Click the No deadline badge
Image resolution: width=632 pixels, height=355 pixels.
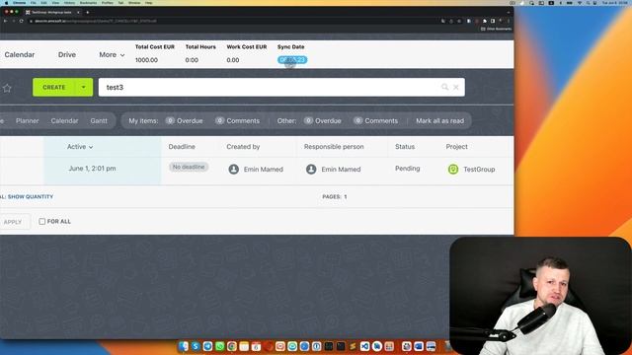coord(189,167)
